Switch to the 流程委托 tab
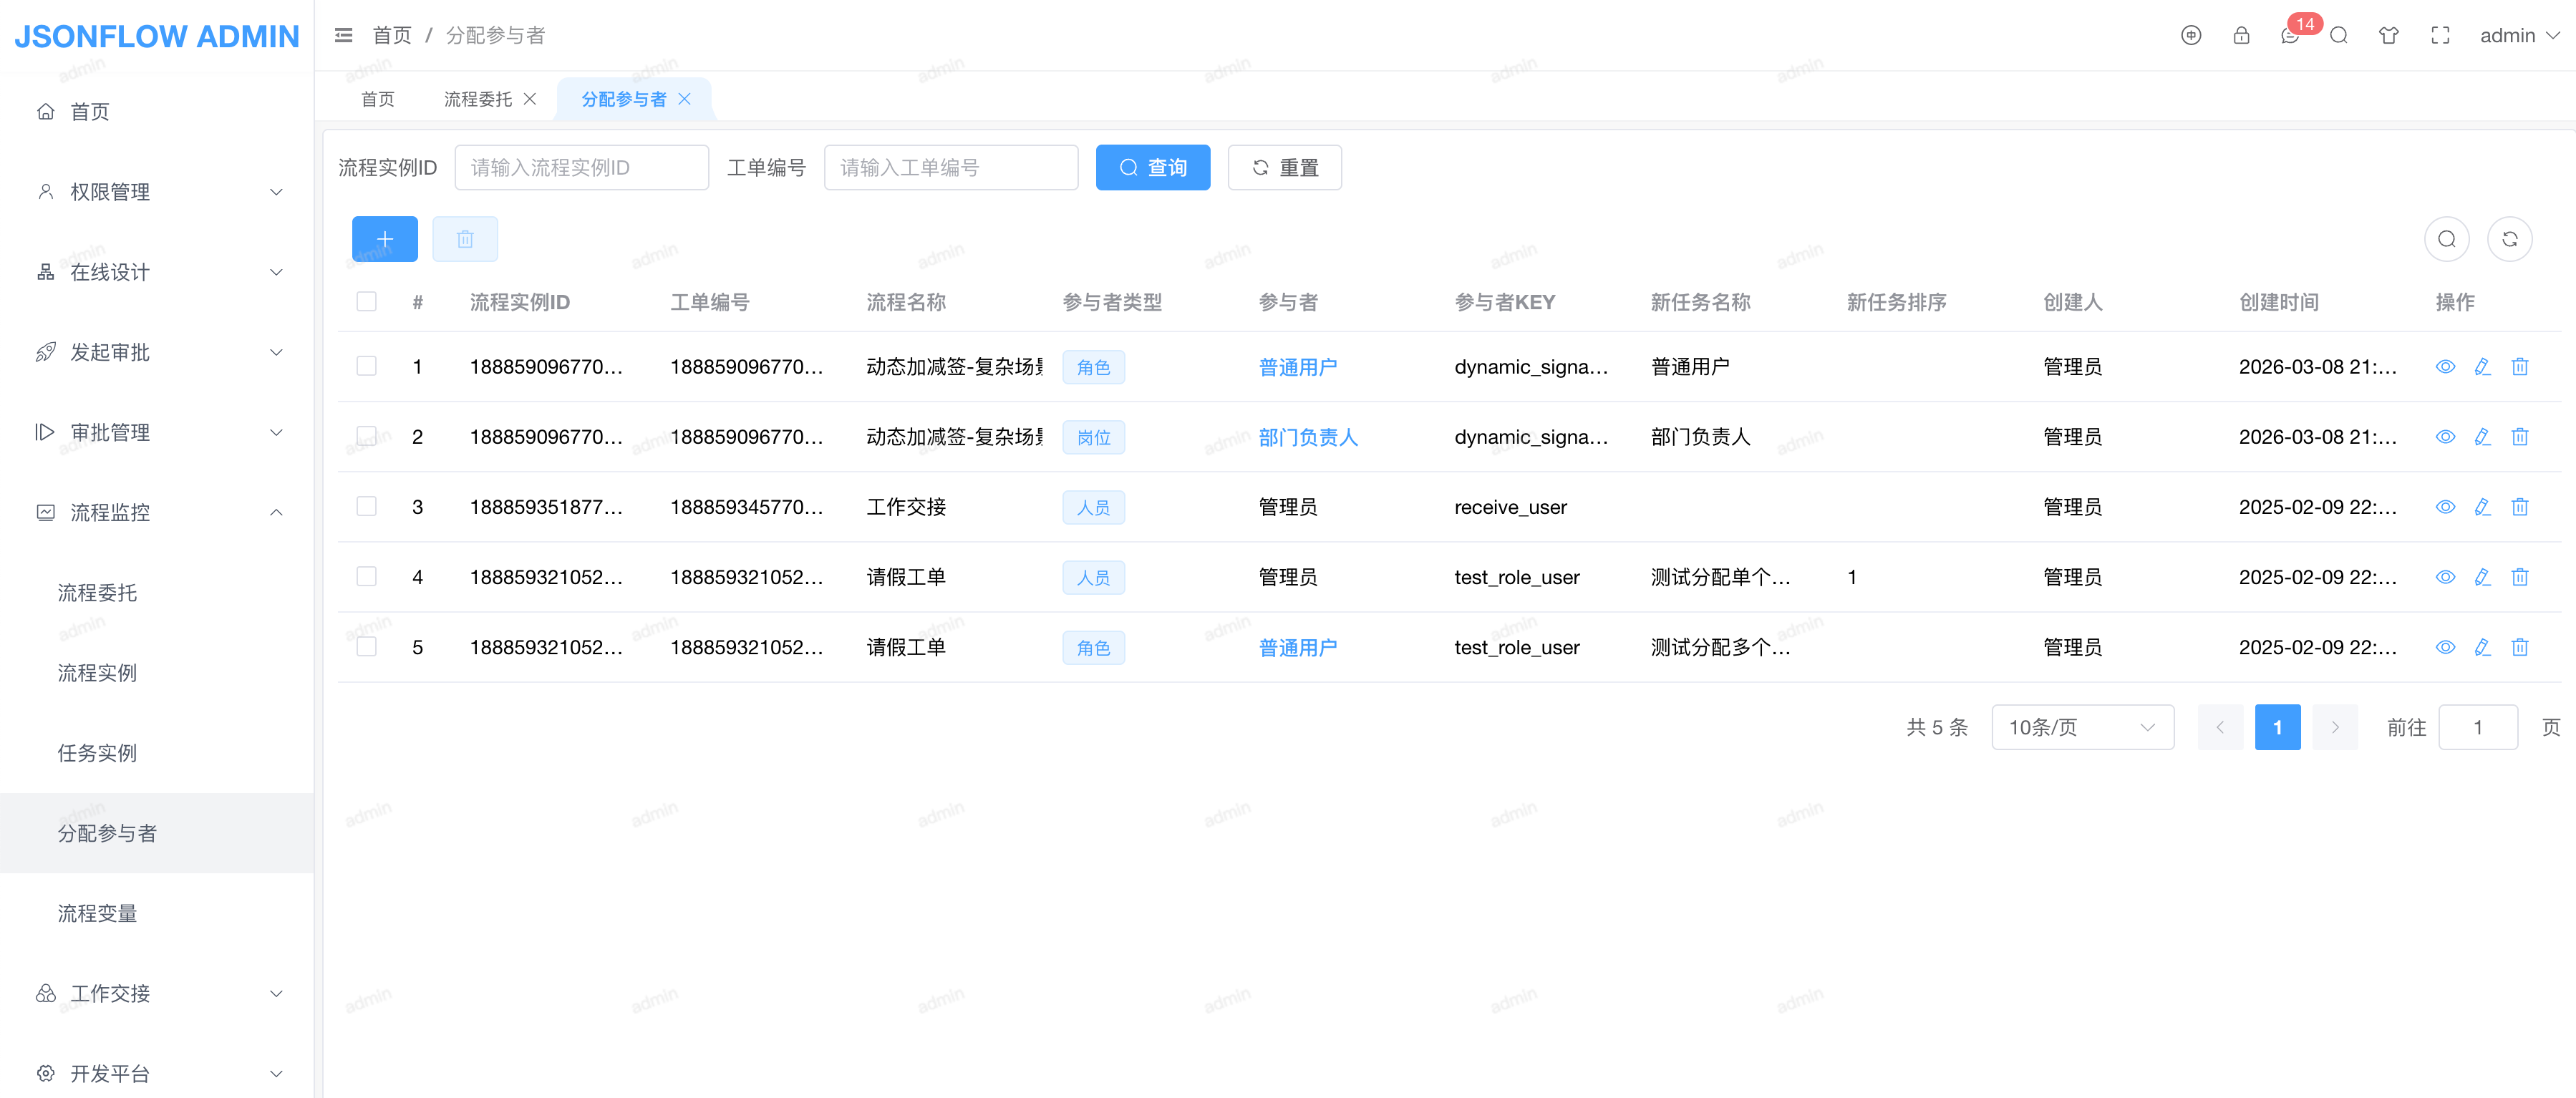This screenshot has width=2576, height=1098. click(x=477, y=99)
